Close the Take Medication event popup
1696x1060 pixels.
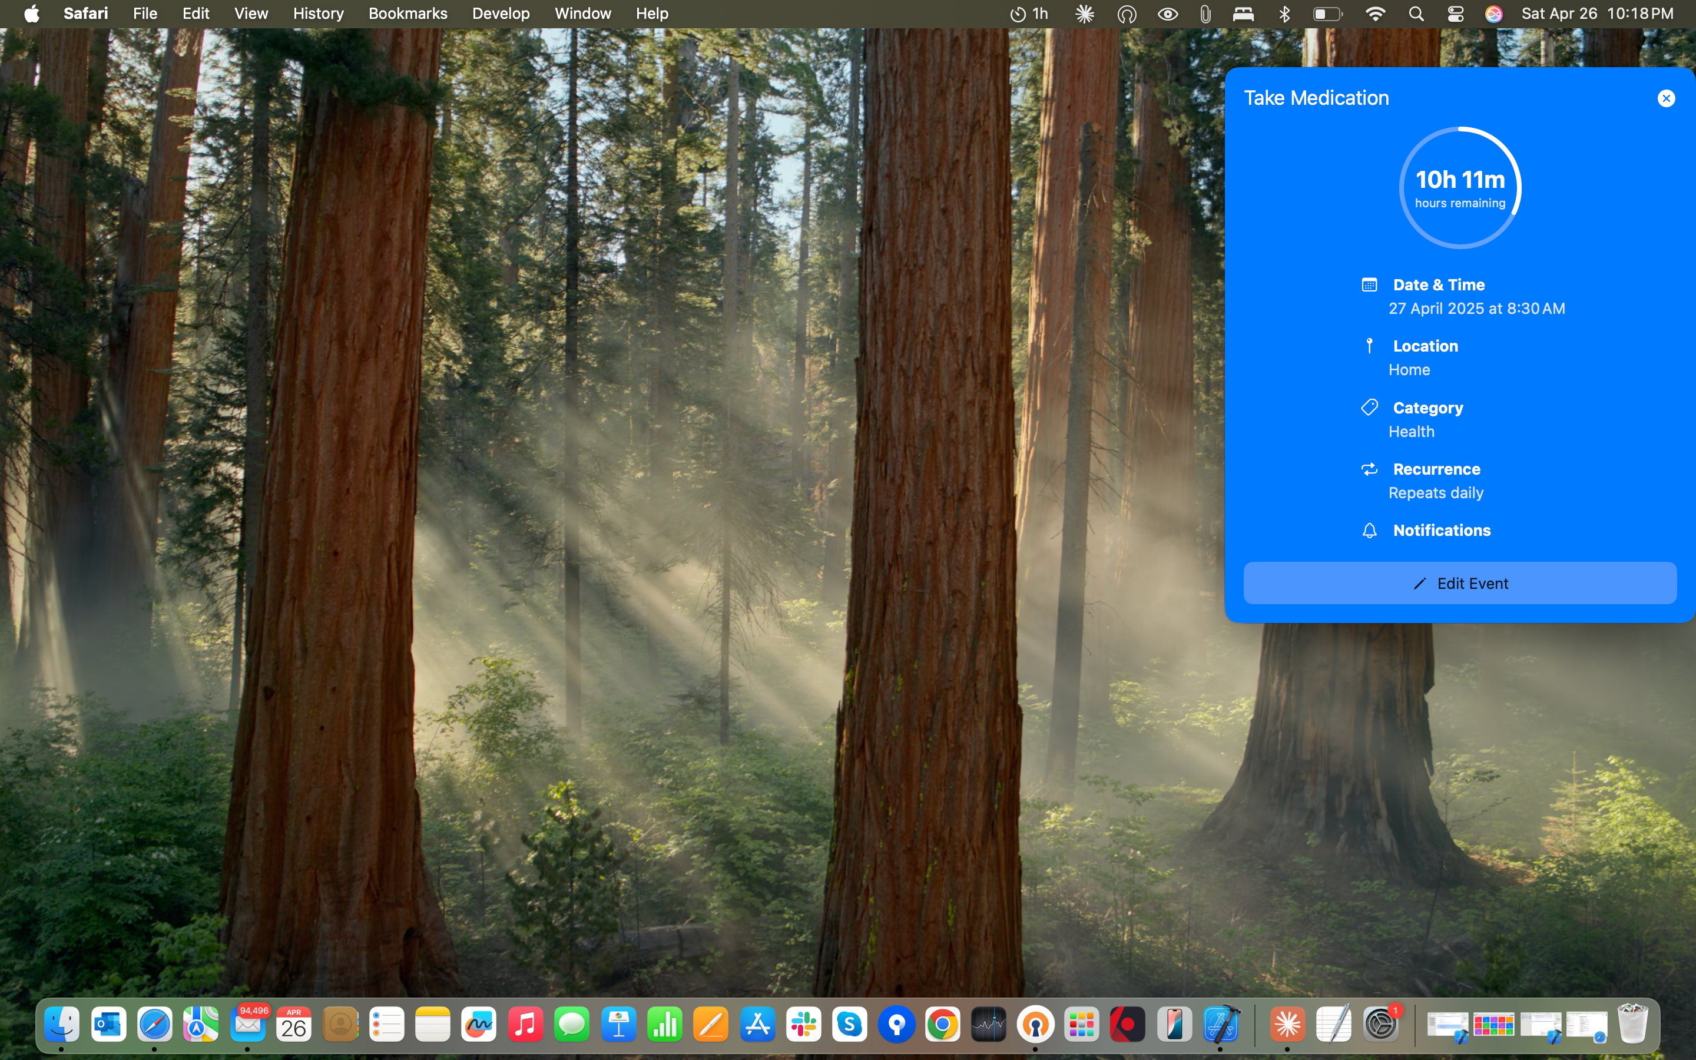tap(1666, 98)
